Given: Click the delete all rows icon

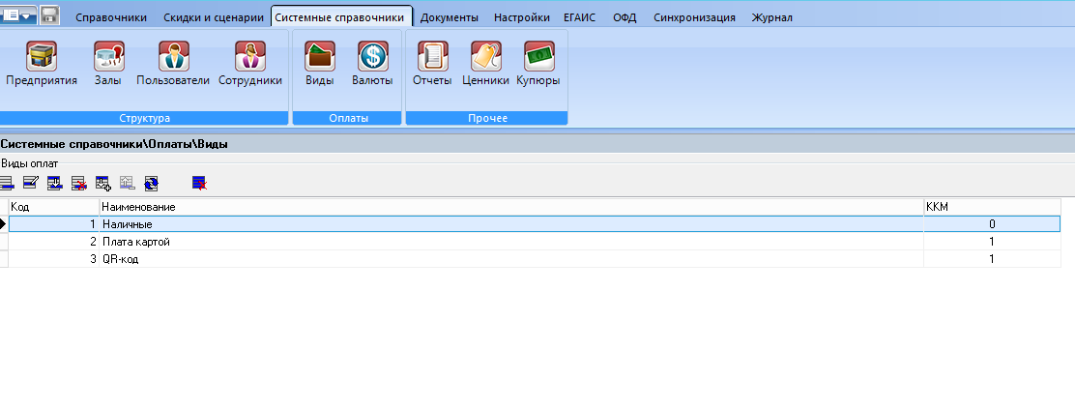Looking at the screenshot, I should 199,183.
